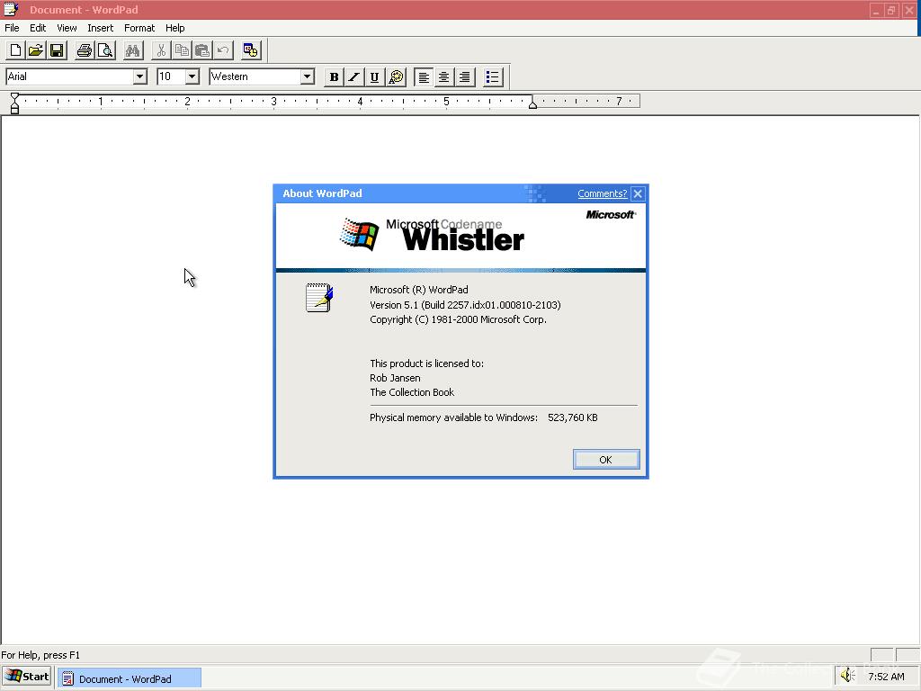This screenshot has height=691, width=921.
Task: Click the volume speaker tray icon
Action: pyautogui.click(x=847, y=676)
